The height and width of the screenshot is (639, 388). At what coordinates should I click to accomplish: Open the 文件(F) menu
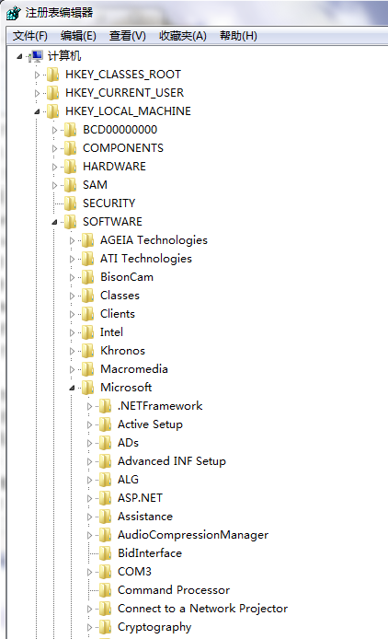tap(30, 36)
